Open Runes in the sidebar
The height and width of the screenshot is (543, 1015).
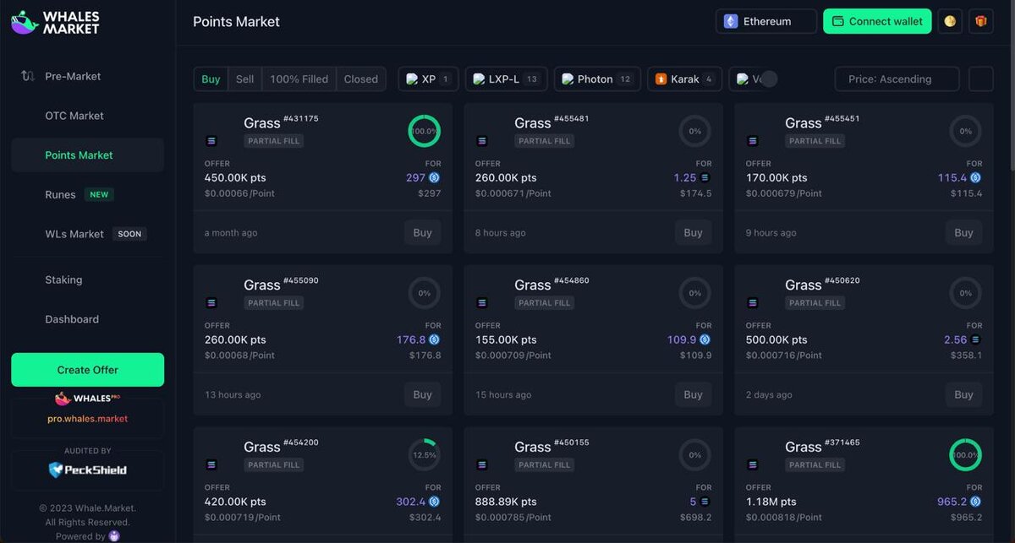click(x=87, y=194)
